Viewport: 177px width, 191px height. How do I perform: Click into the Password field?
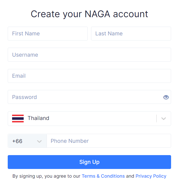[89, 97]
